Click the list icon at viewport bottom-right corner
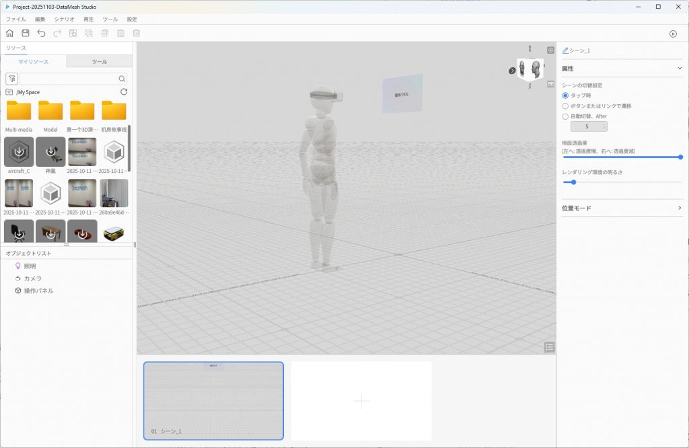Image resolution: width=689 pixels, height=448 pixels. [x=550, y=347]
